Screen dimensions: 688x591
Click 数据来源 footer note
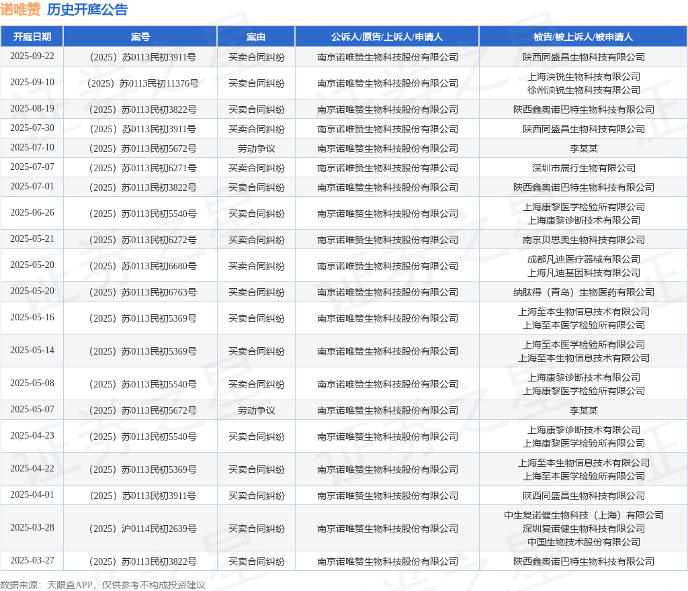coord(103,585)
